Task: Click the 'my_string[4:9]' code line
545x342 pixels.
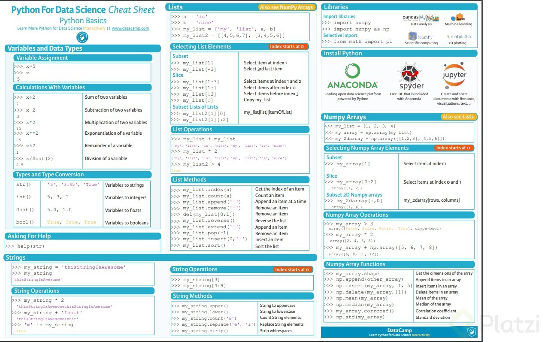Action: [x=198, y=286]
